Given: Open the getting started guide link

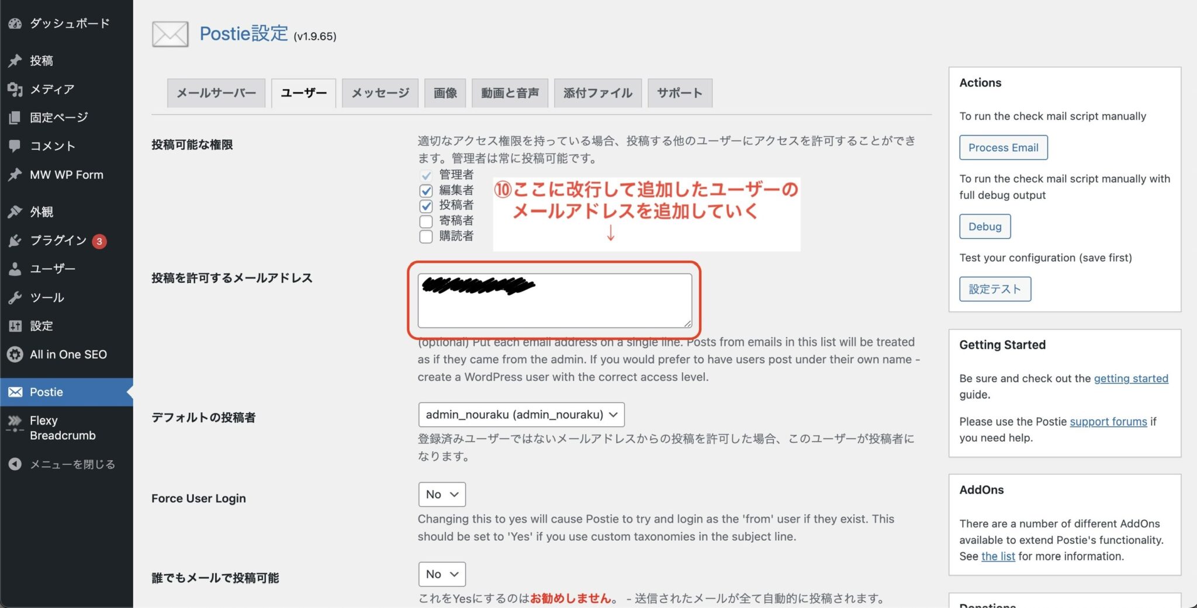Looking at the screenshot, I should pyautogui.click(x=1131, y=378).
